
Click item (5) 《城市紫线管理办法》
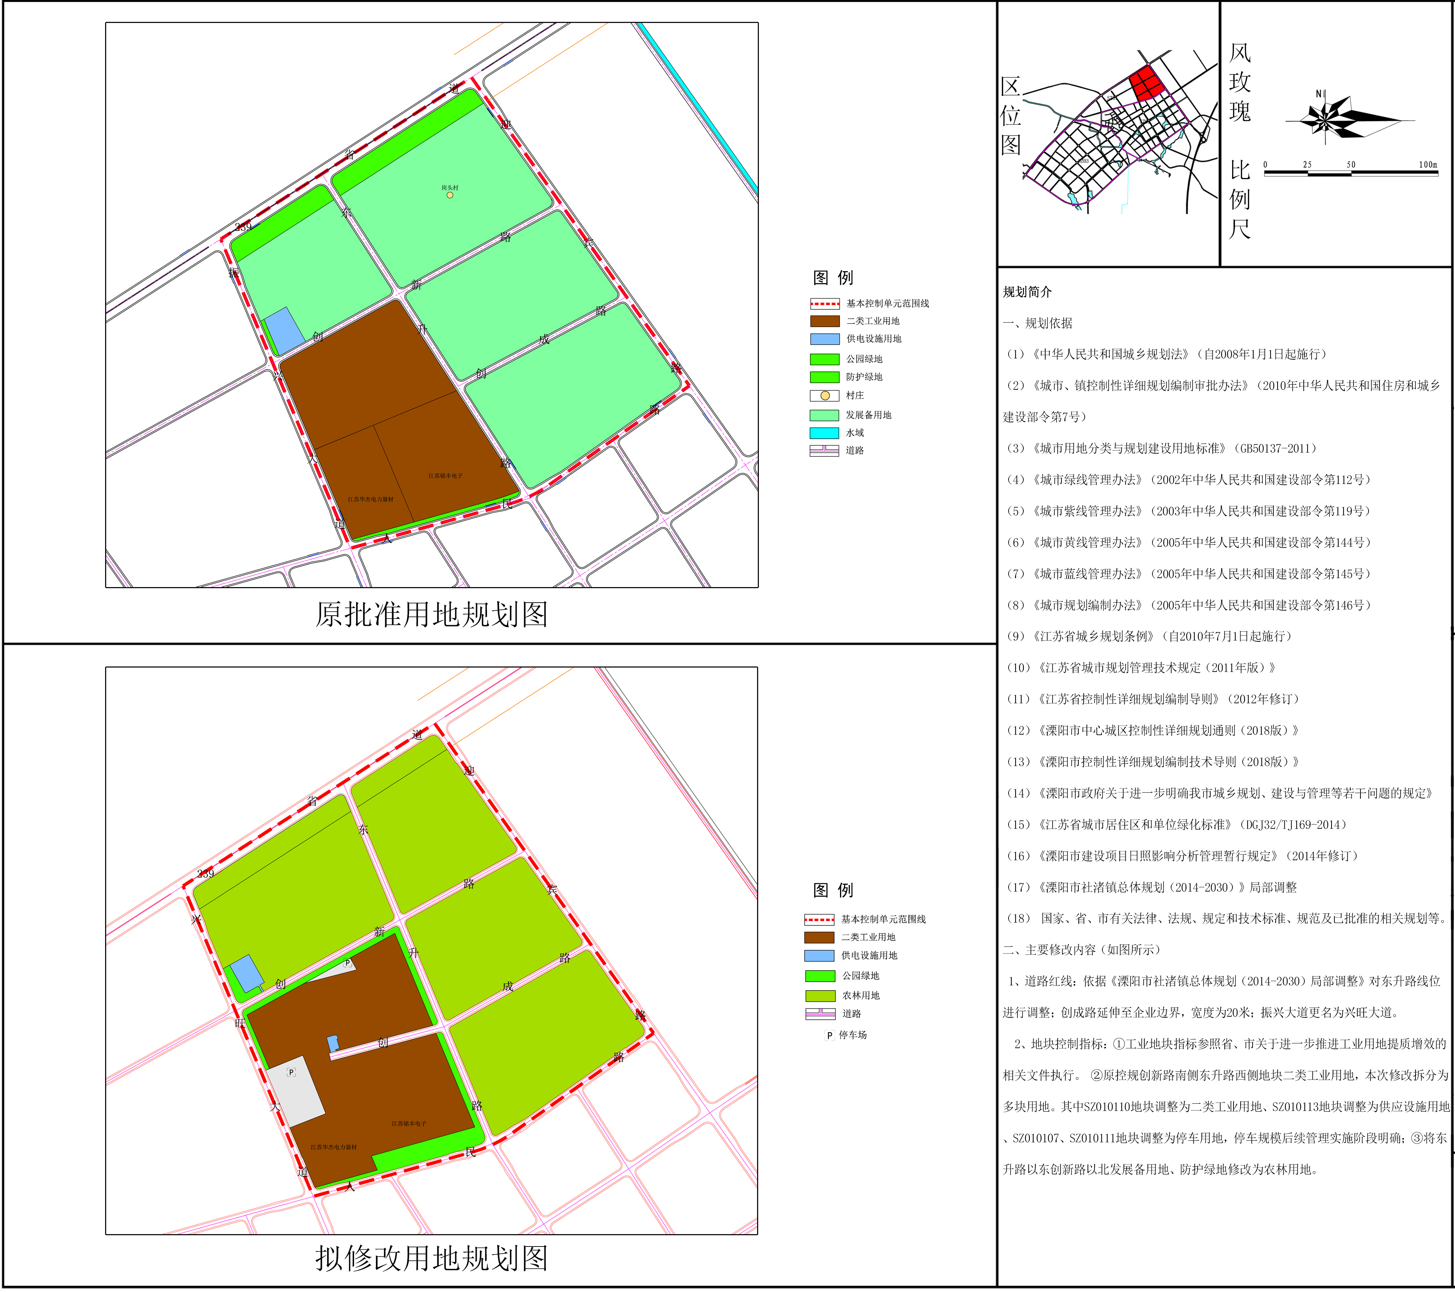click(1188, 511)
